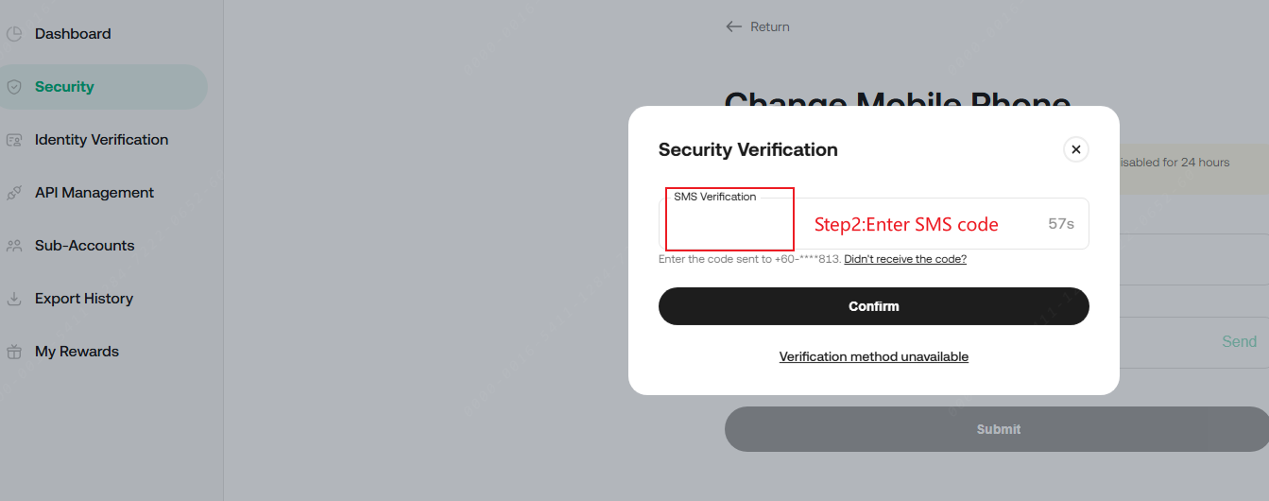Screen dimensions: 1269x501
Task: Click the Sub-Accounts people icon
Action: click(13, 246)
